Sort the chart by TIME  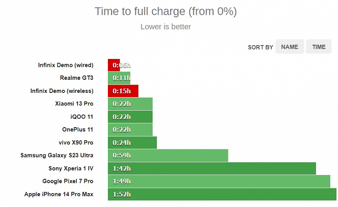[318, 47]
